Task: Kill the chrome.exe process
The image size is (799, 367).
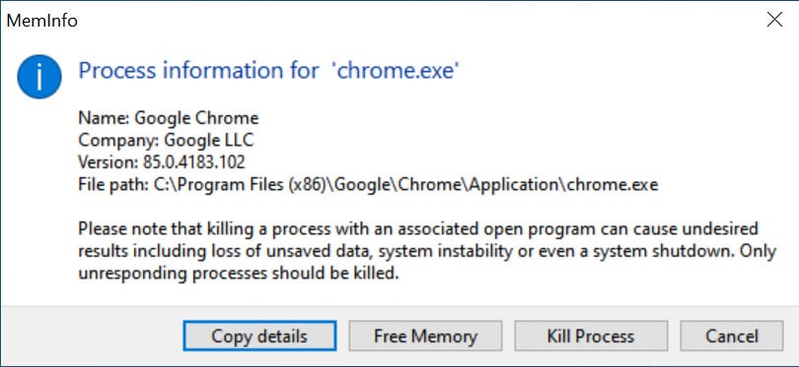Action: (591, 336)
